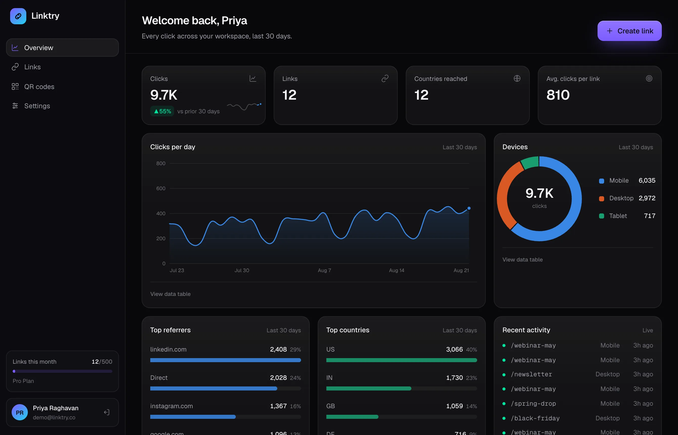View data table under Devices chart
Image resolution: width=678 pixels, height=435 pixels.
(x=522, y=259)
